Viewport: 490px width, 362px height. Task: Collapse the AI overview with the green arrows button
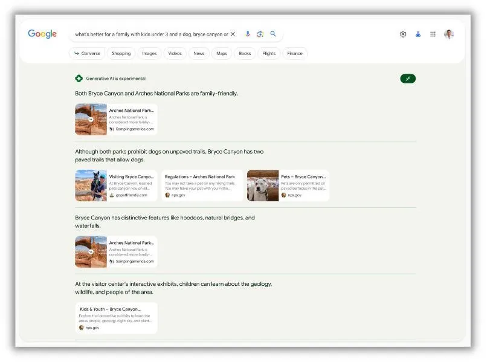click(x=408, y=79)
